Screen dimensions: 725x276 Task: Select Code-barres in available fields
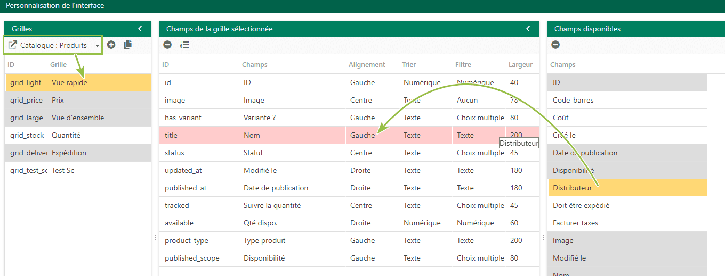[x=627, y=100]
